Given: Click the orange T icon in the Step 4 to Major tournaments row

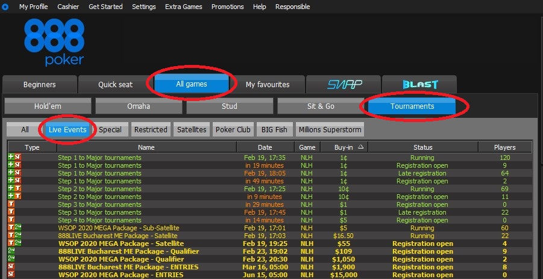Looking at the screenshot, I should [x=11, y=220].
